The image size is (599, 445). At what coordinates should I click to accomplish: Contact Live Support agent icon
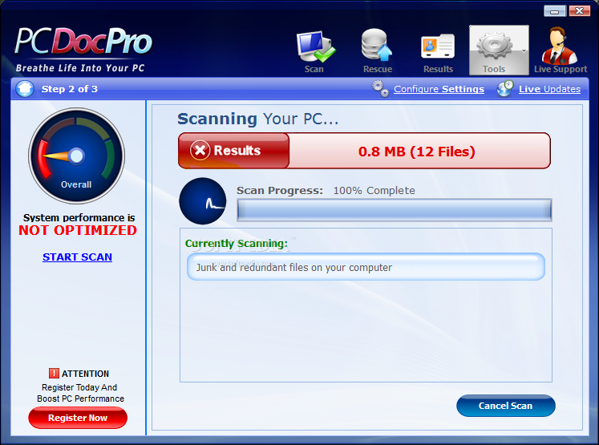coord(559,46)
